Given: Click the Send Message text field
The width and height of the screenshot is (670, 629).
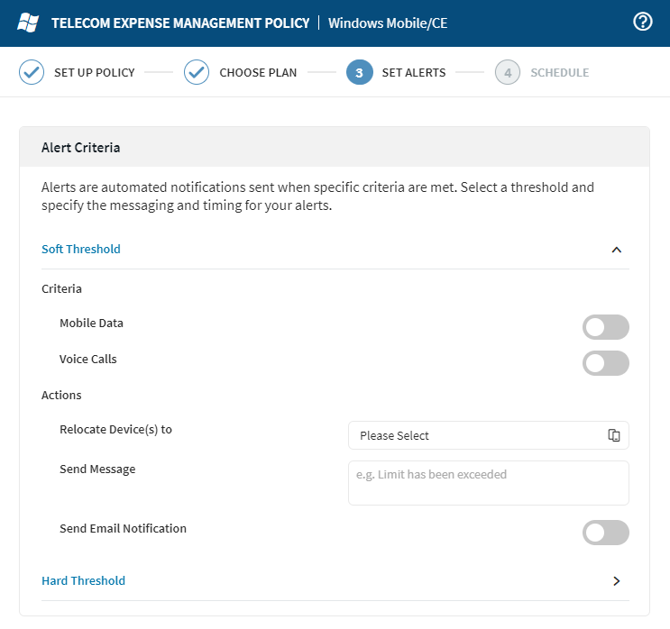Looking at the screenshot, I should tap(488, 483).
